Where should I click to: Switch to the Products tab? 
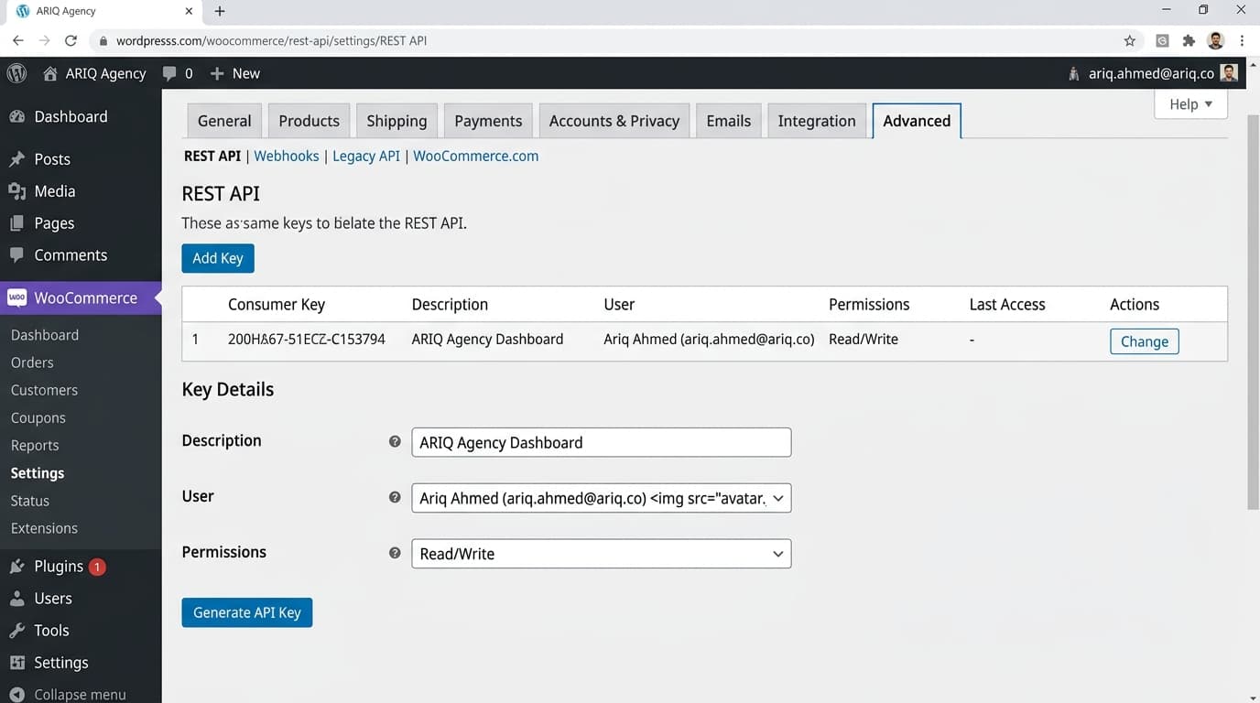click(x=309, y=121)
